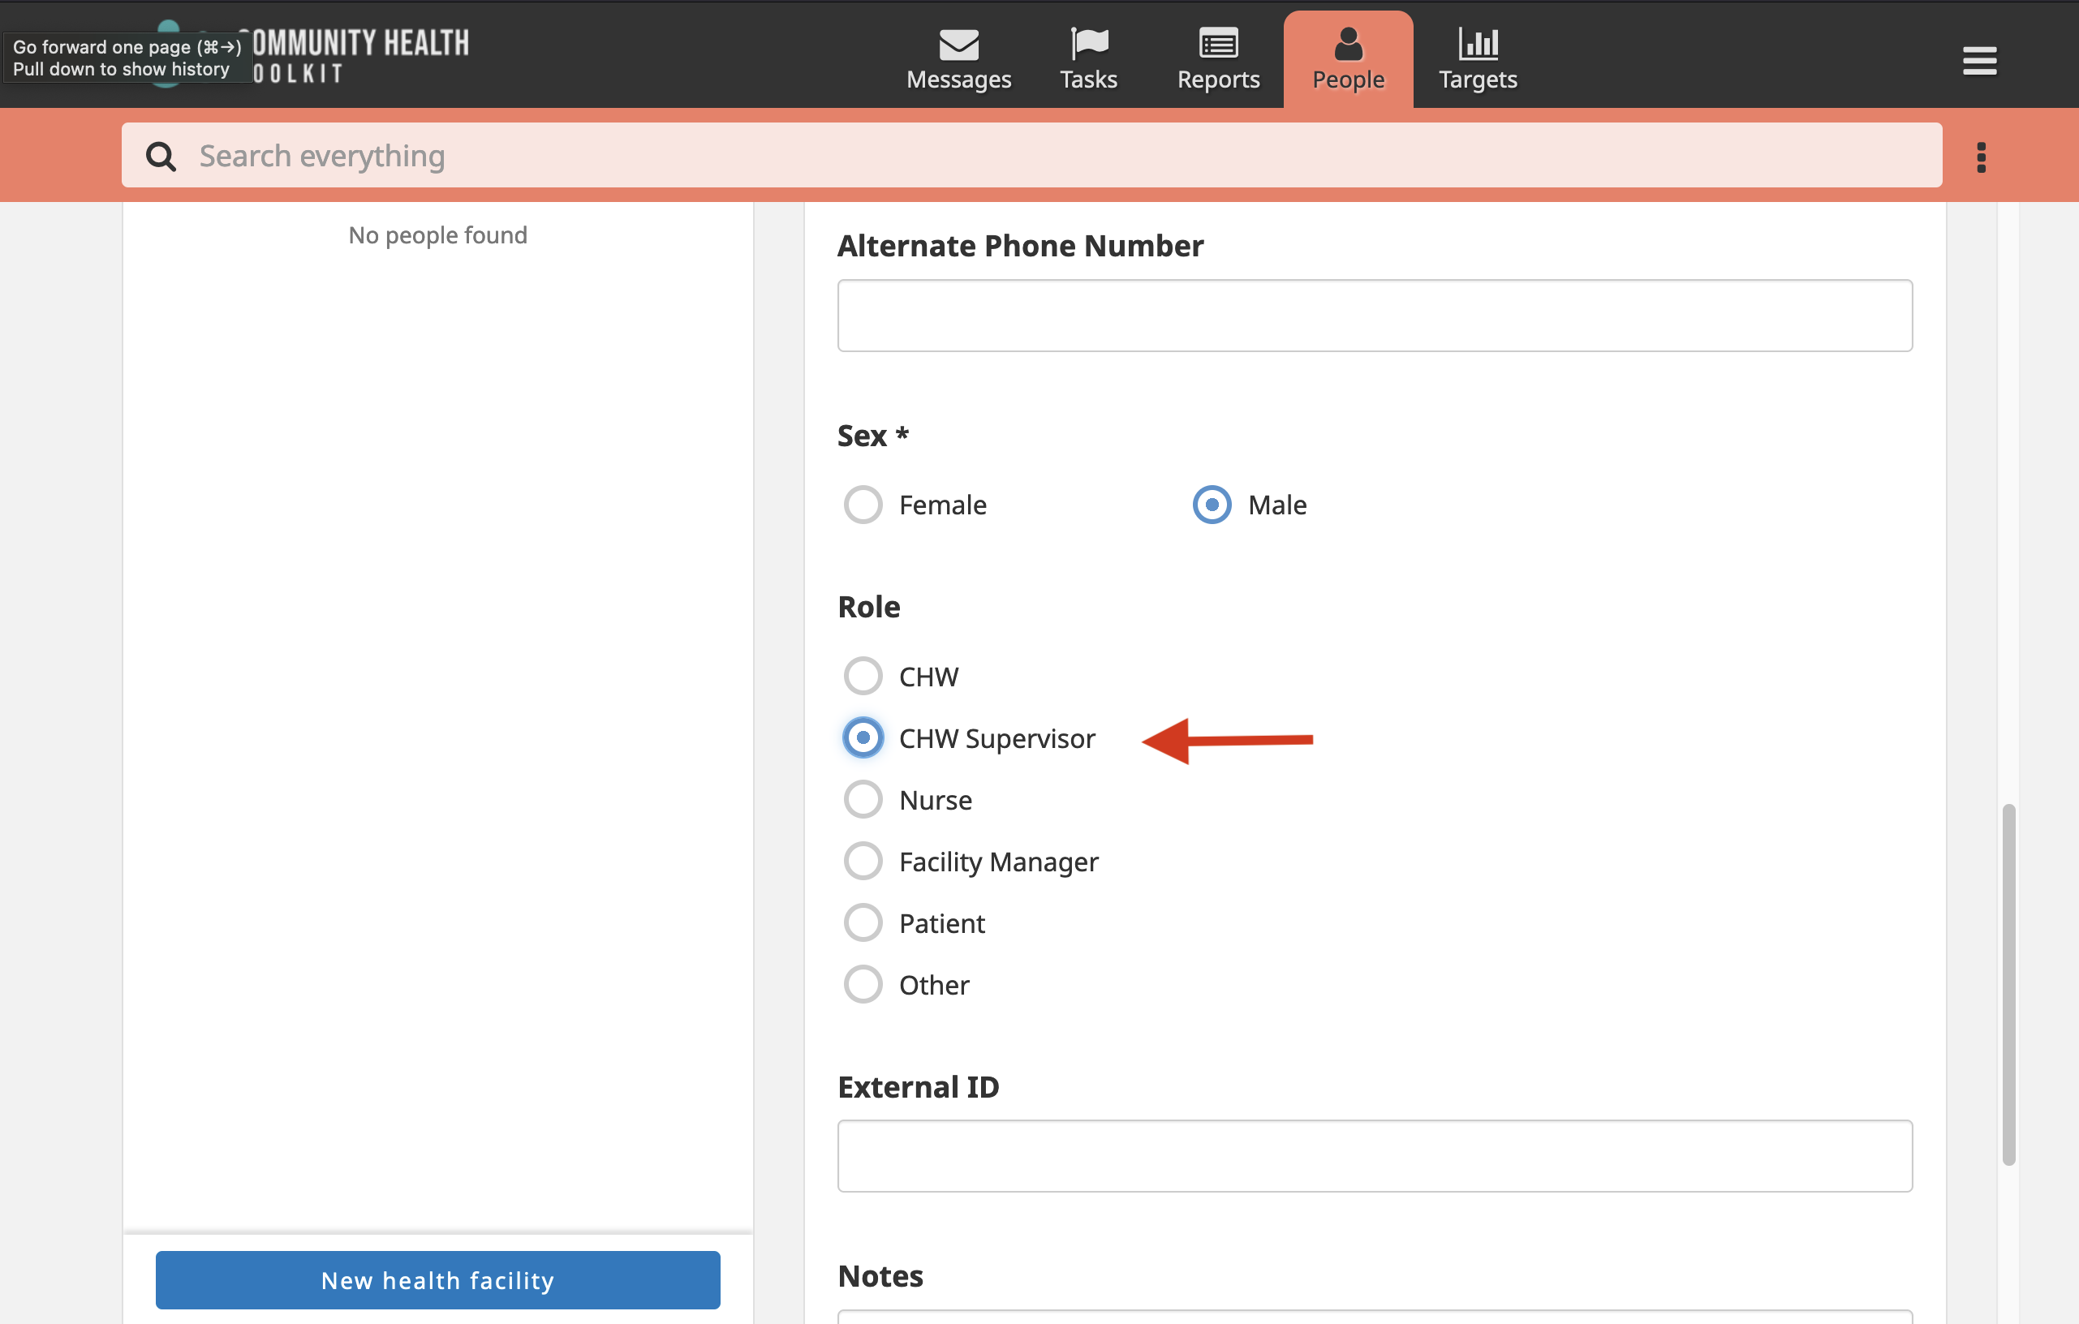Screen dimensions: 2079x1324
Task: Click the New health facility button
Action: (x=437, y=1280)
